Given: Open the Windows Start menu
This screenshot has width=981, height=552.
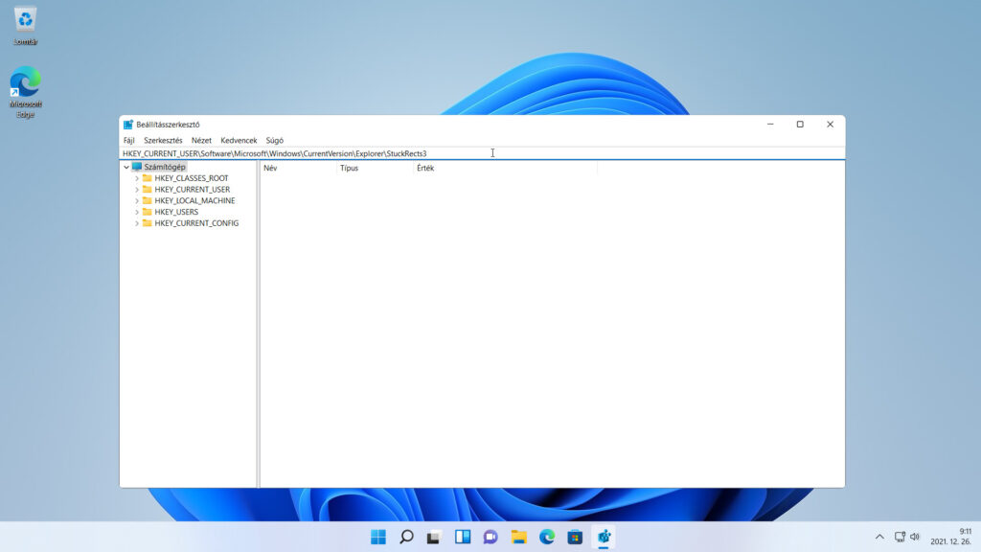Looking at the screenshot, I should 378,537.
